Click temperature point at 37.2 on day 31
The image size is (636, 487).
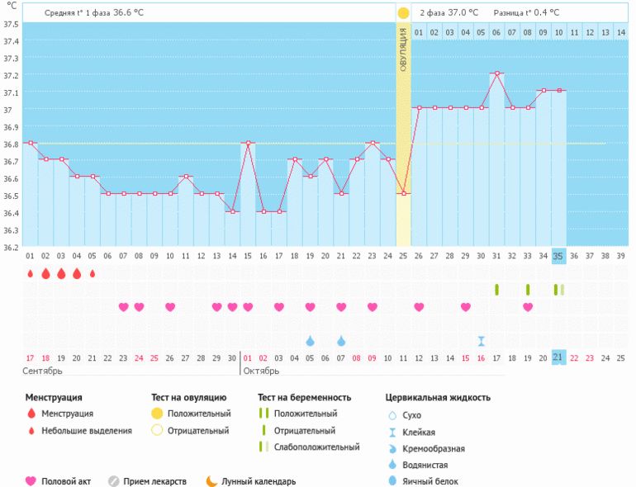(x=496, y=73)
